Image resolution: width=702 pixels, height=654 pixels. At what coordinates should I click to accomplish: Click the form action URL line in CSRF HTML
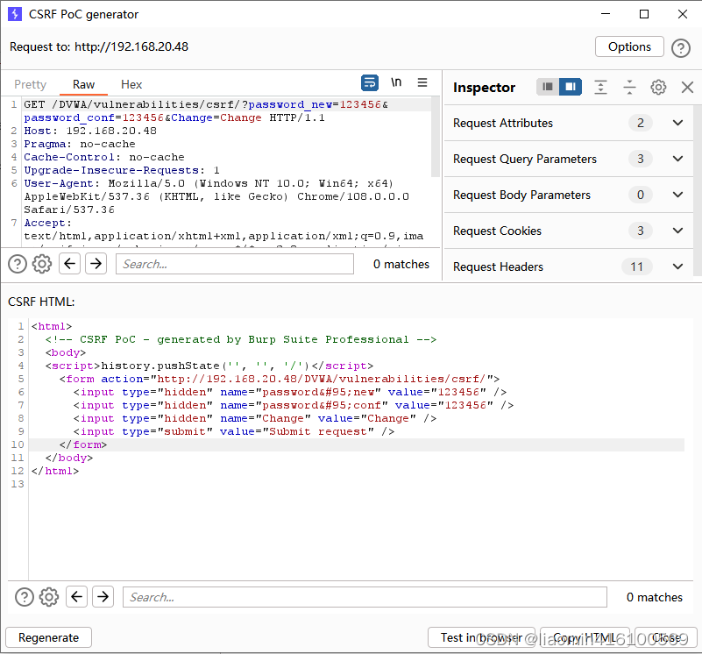(280, 379)
